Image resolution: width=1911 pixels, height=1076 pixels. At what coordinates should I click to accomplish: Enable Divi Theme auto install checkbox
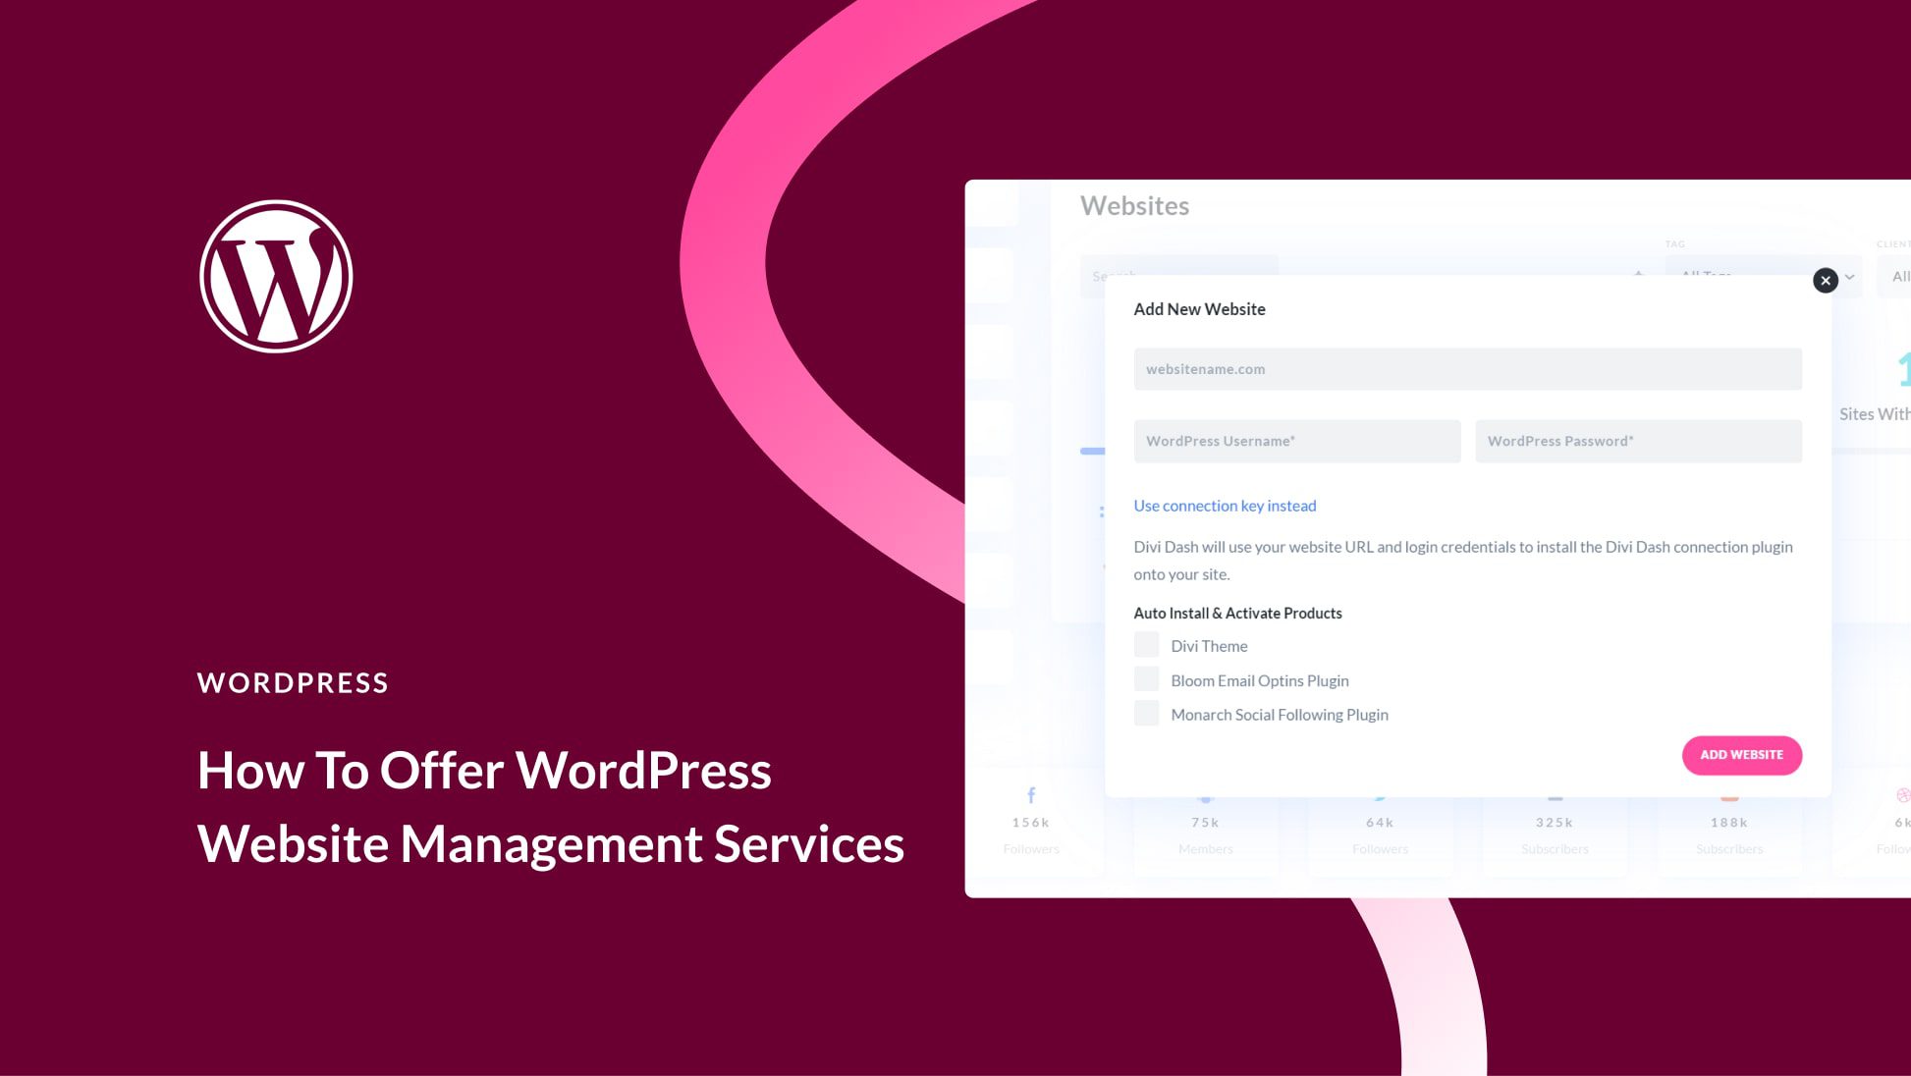(x=1146, y=644)
